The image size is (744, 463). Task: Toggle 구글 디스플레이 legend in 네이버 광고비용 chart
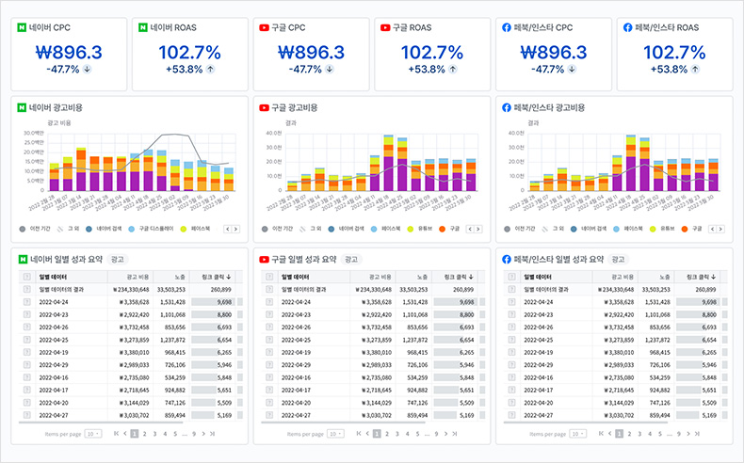[151, 229]
